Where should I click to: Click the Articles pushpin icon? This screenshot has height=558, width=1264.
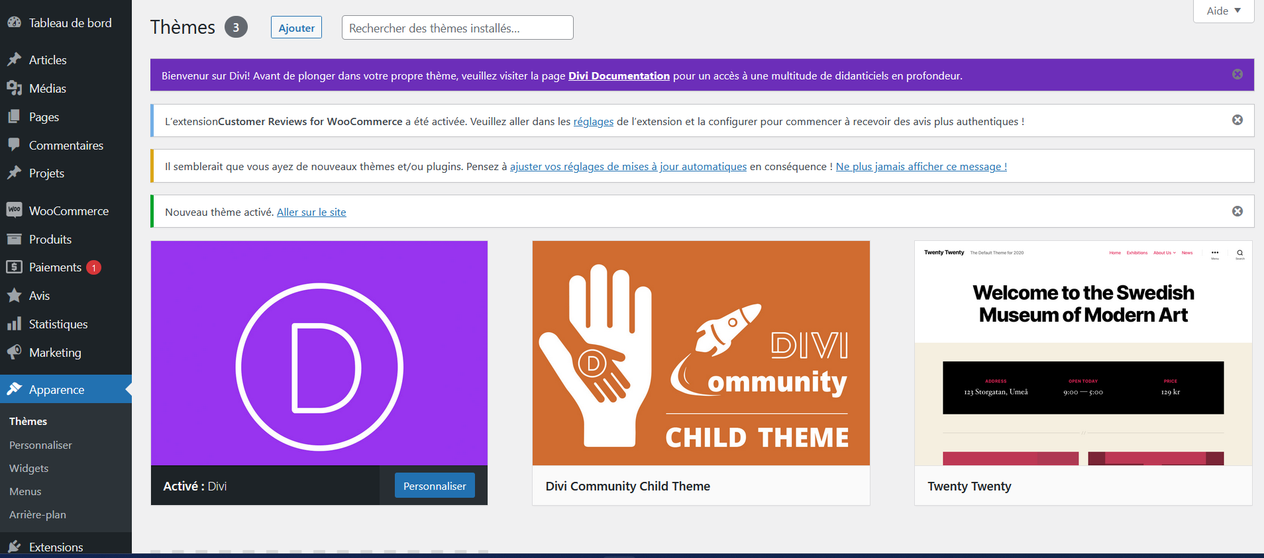(14, 60)
